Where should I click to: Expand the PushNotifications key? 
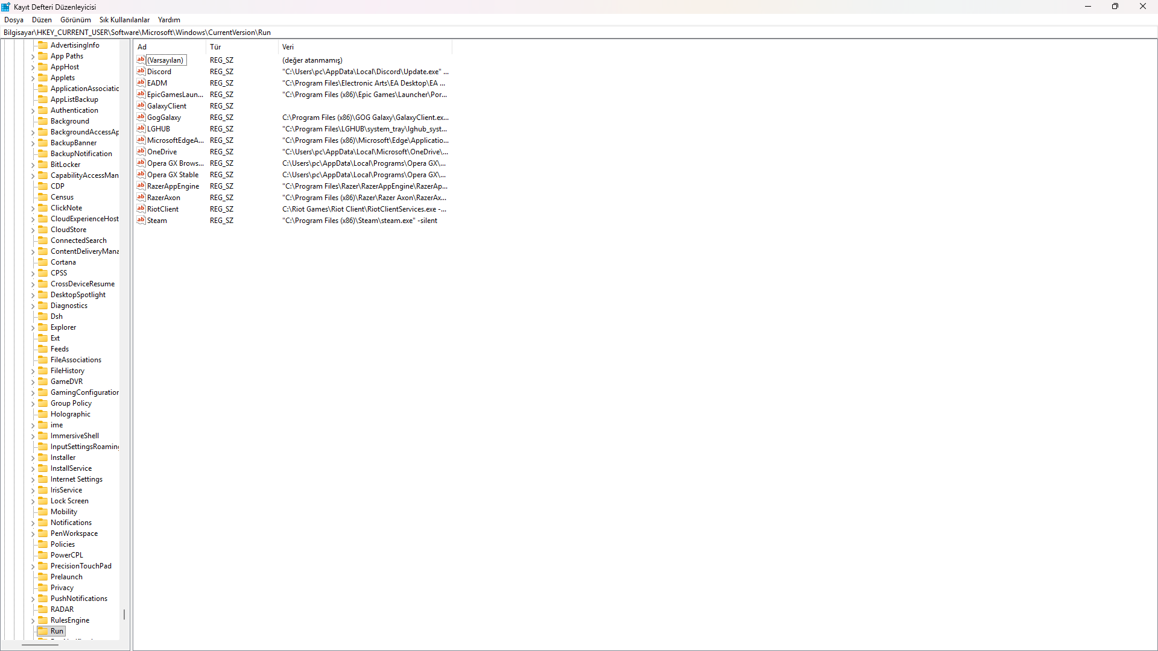(33, 599)
